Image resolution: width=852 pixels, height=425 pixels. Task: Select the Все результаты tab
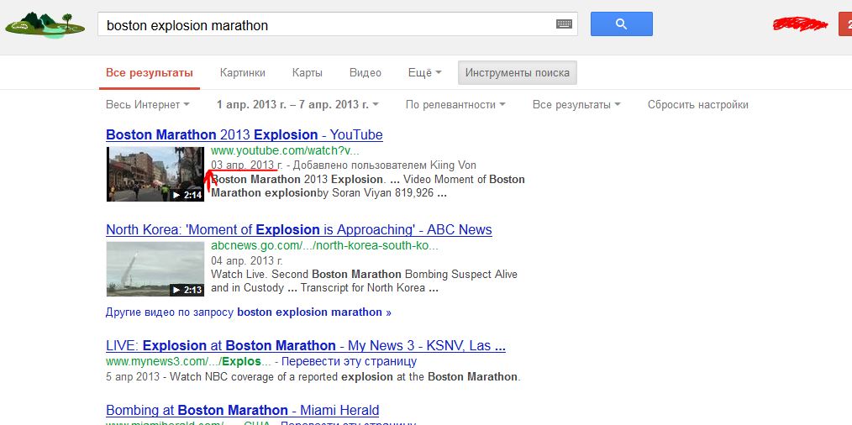click(150, 73)
